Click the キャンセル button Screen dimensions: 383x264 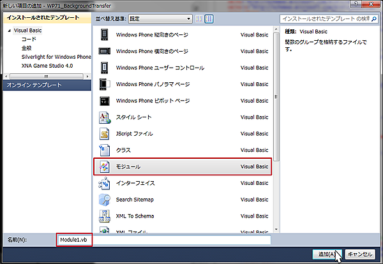point(360,254)
